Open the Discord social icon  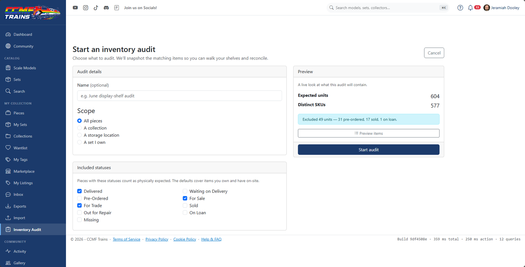[x=106, y=8]
